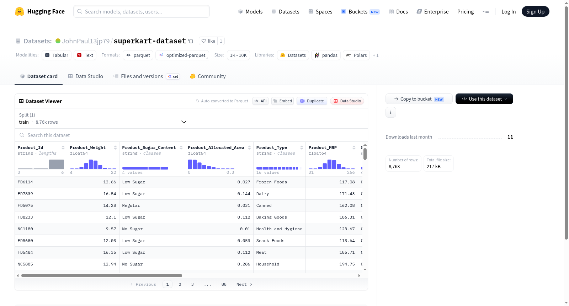
Task: Select the FD6114 product cell
Action: point(41,182)
